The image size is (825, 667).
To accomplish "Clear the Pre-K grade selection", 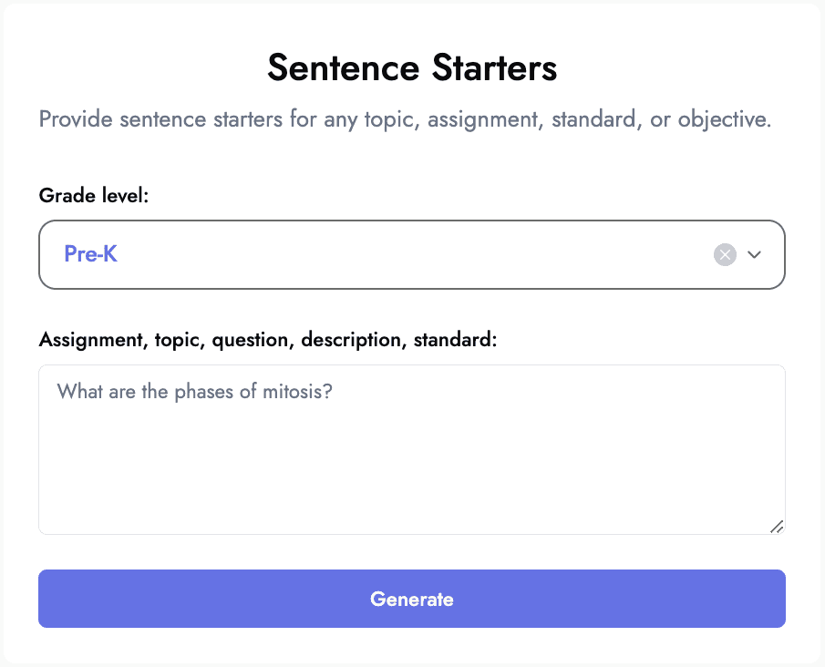I will (x=725, y=254).
